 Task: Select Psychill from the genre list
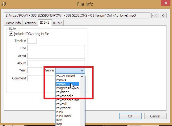(x=67, y=104)
